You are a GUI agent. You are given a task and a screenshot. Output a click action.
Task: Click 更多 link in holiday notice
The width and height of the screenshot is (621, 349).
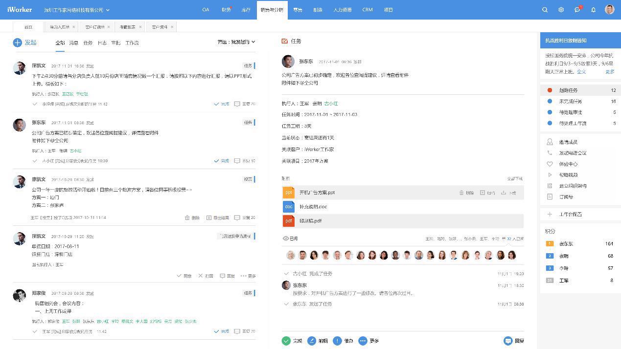click(610, 71)
